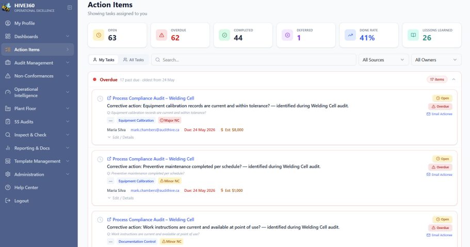Click the Done Rate trend icon

click(350, 35)
